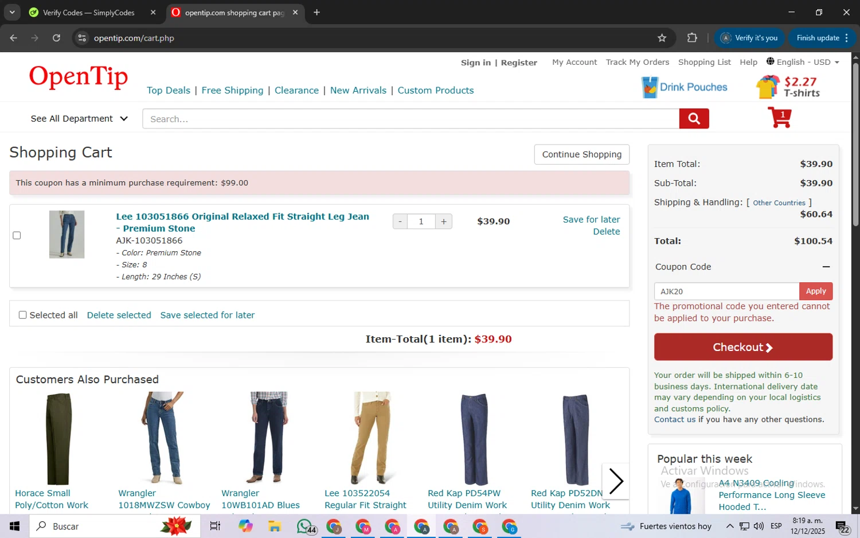Image resolution: width=860 pixels, height=538 pixels.
Task: Bookmark this page with the star icon
Action: (x=662, y=38)
